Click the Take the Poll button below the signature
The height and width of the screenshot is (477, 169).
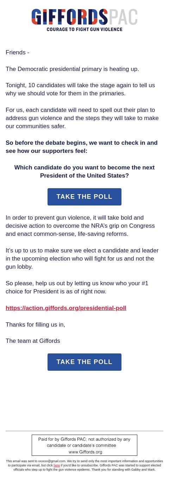84,362
